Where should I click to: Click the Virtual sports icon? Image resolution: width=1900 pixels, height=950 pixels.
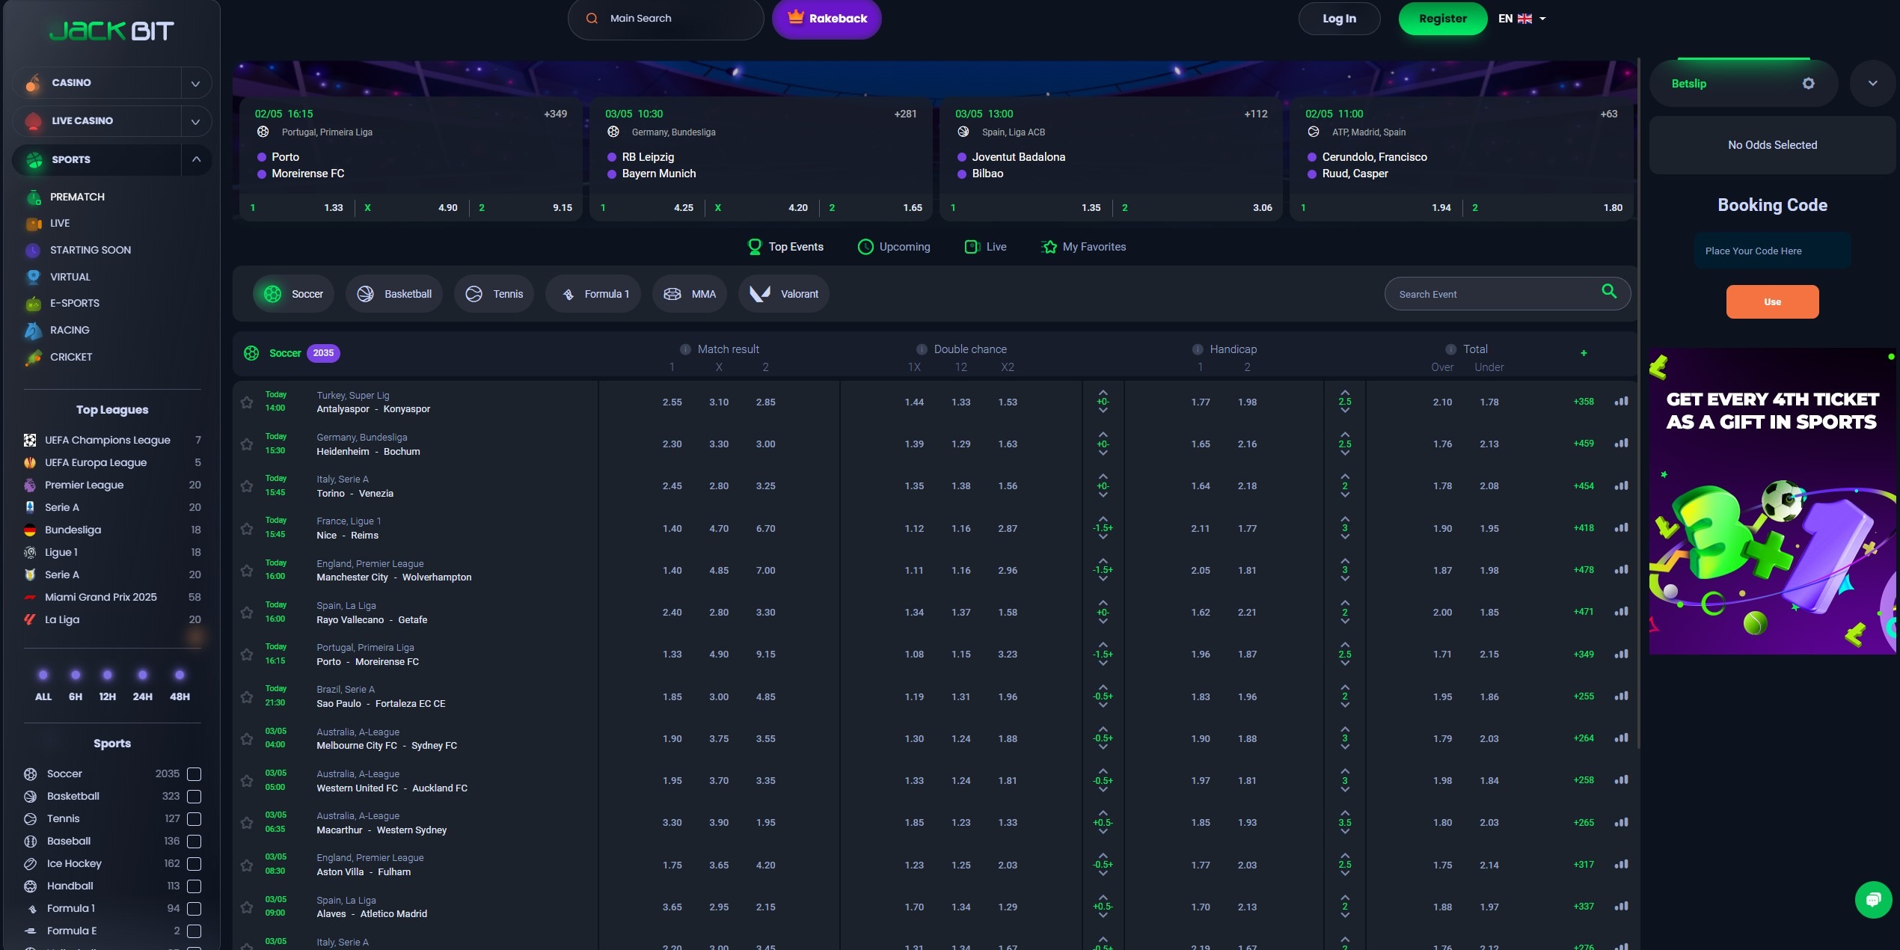pyautogui.click(x=34, y=278)
